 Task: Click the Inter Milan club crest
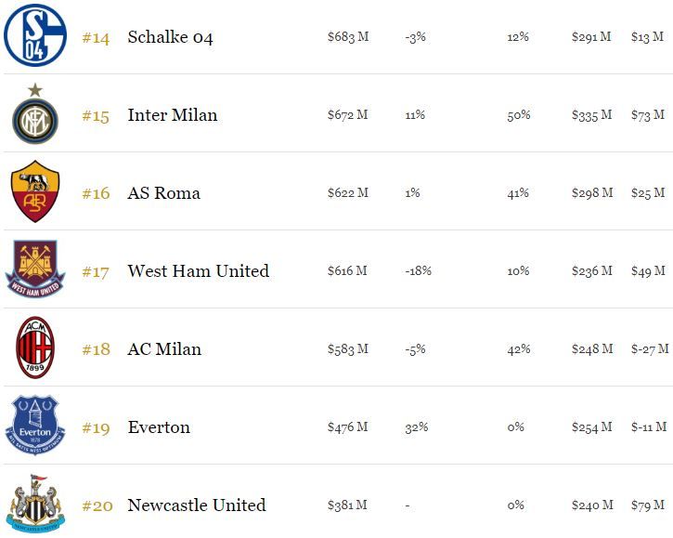[x=35, y=116]
